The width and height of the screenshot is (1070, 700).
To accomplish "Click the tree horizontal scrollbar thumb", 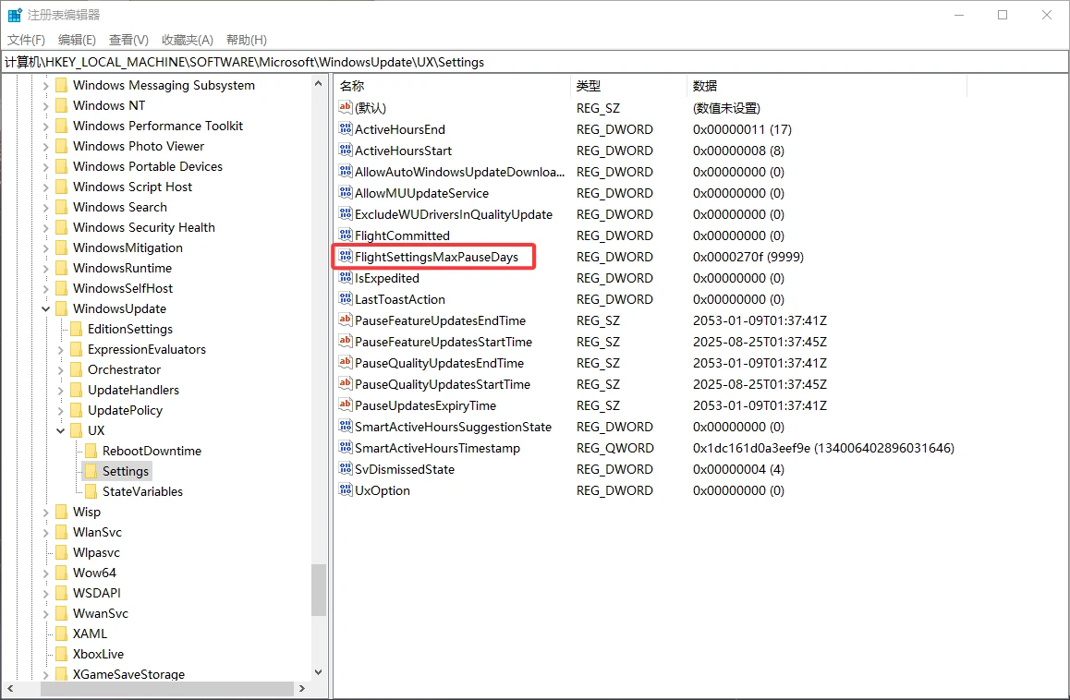I will [167, 689].
